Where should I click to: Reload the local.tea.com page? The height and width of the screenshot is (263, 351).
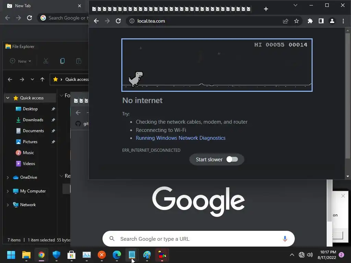point(118,21)
